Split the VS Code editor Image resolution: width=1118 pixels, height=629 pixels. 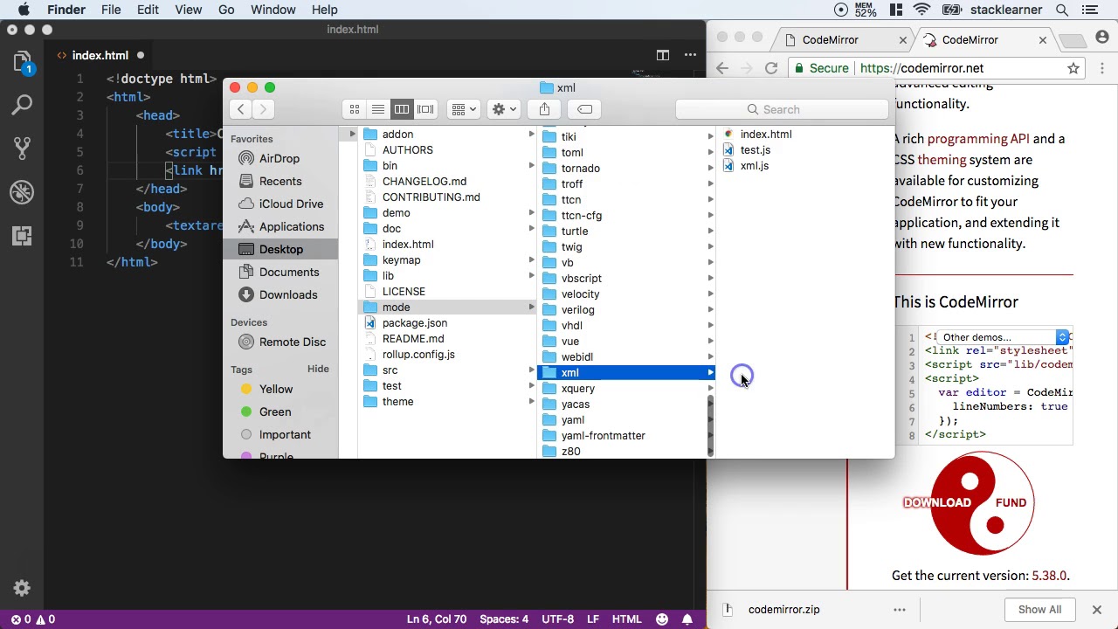tap(663, 55)
